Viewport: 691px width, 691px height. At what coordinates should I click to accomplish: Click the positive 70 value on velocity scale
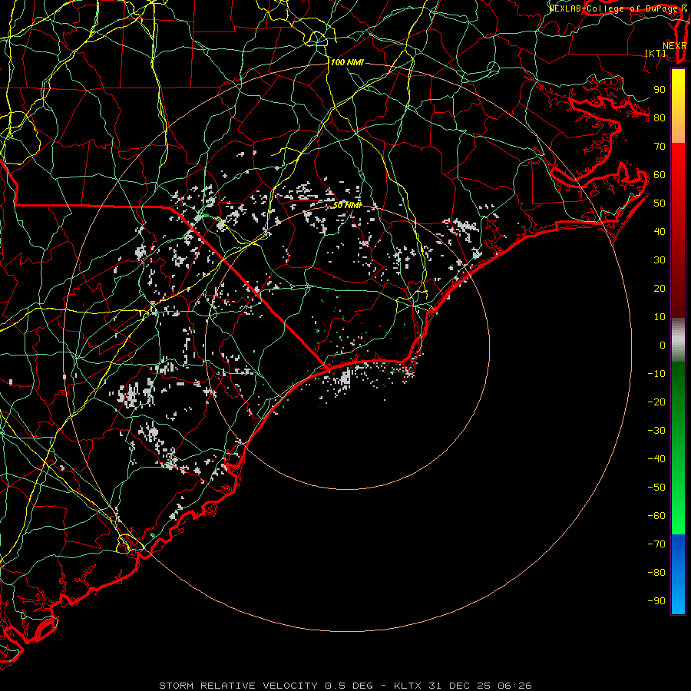pyautogui.click(x=660, y=147)
